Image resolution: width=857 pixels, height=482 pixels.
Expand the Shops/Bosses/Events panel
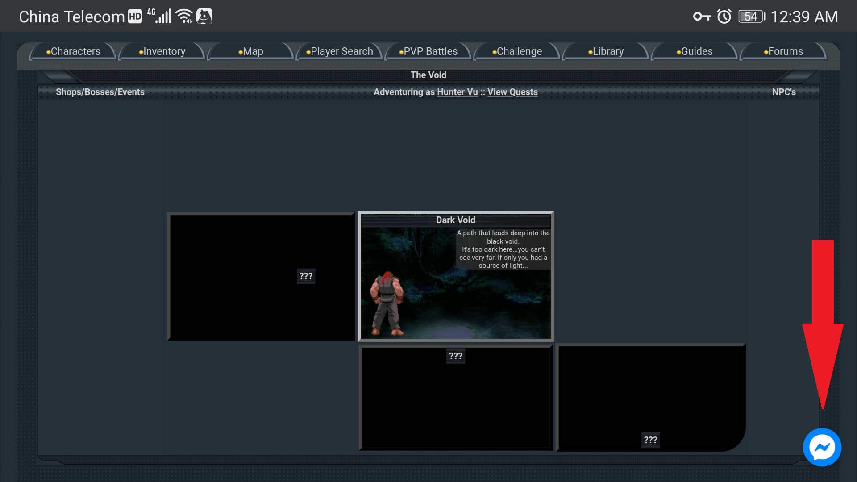coord(100,92)
